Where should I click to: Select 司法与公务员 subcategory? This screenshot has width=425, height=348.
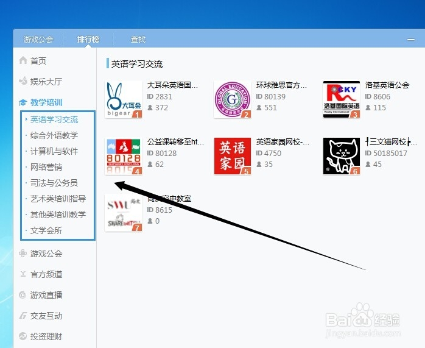pos(54,183)
